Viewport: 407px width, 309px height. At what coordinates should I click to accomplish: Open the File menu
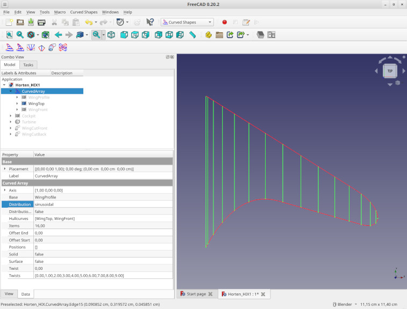click(6, 12)
